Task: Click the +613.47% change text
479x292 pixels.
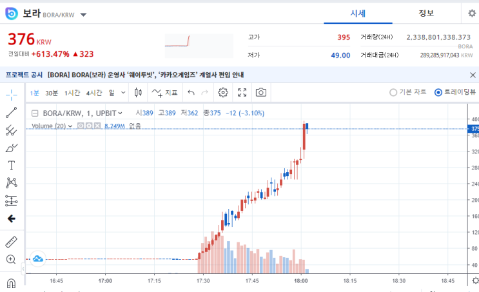Action: click(50, 54)
